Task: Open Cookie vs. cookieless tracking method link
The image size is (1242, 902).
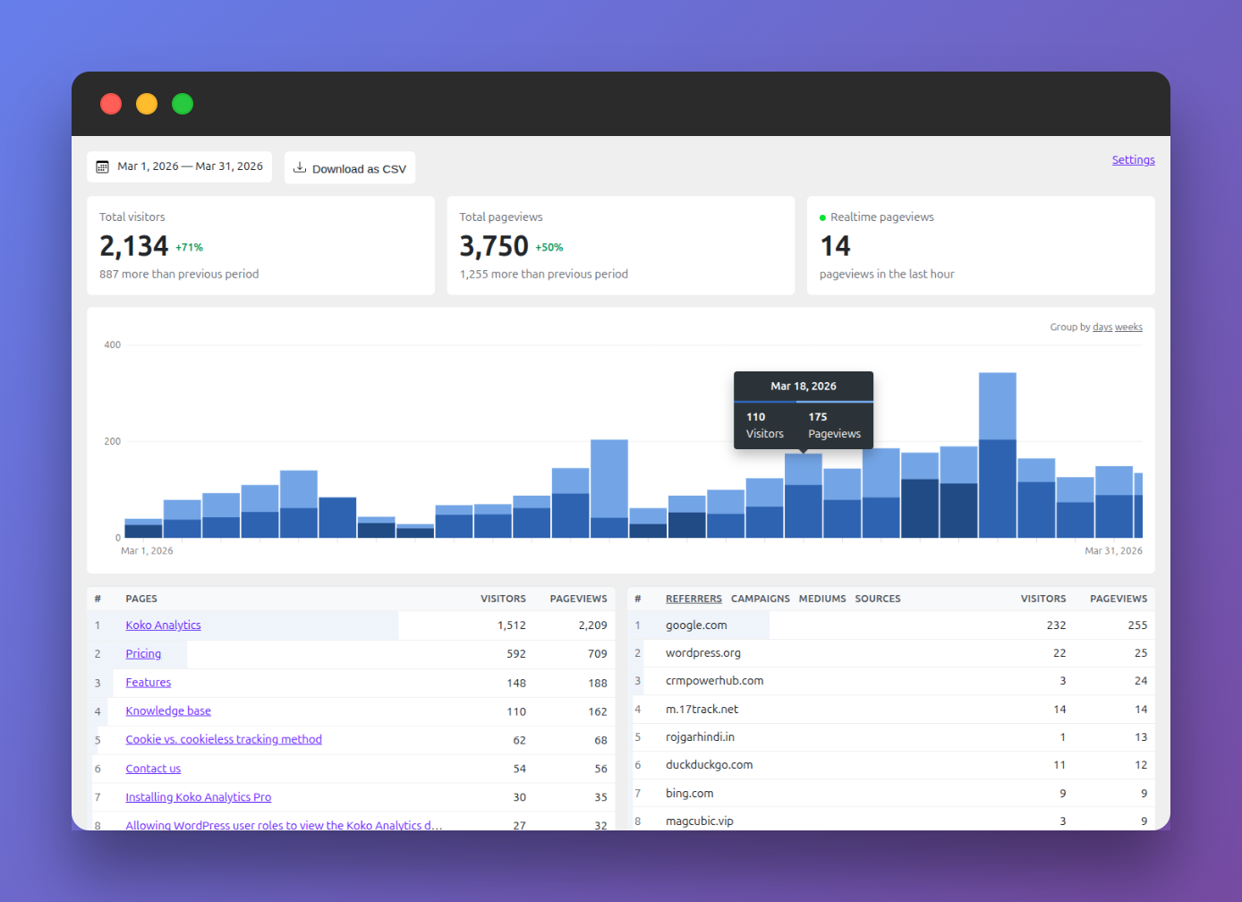Action: tap(224, 739)
